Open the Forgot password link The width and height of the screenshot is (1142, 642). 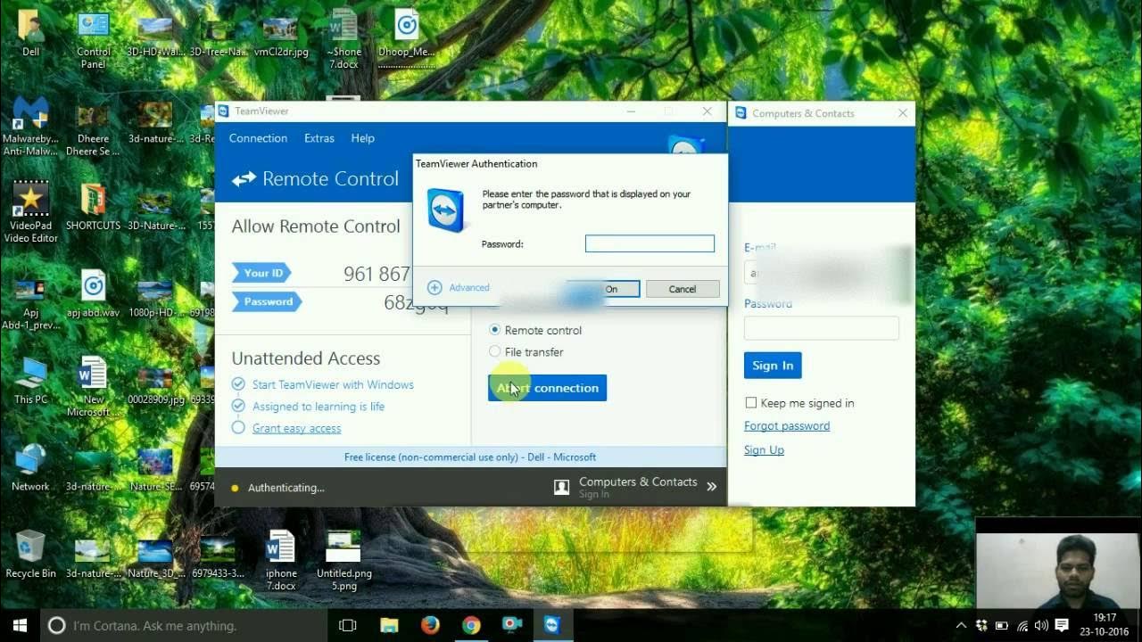click(x=787, y=426)
